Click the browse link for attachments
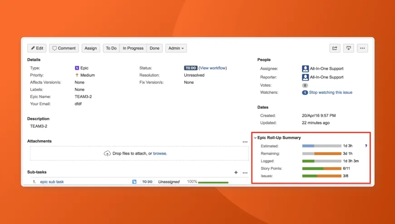The width and height of the screenshot is (395, 224). click(159, 153)
